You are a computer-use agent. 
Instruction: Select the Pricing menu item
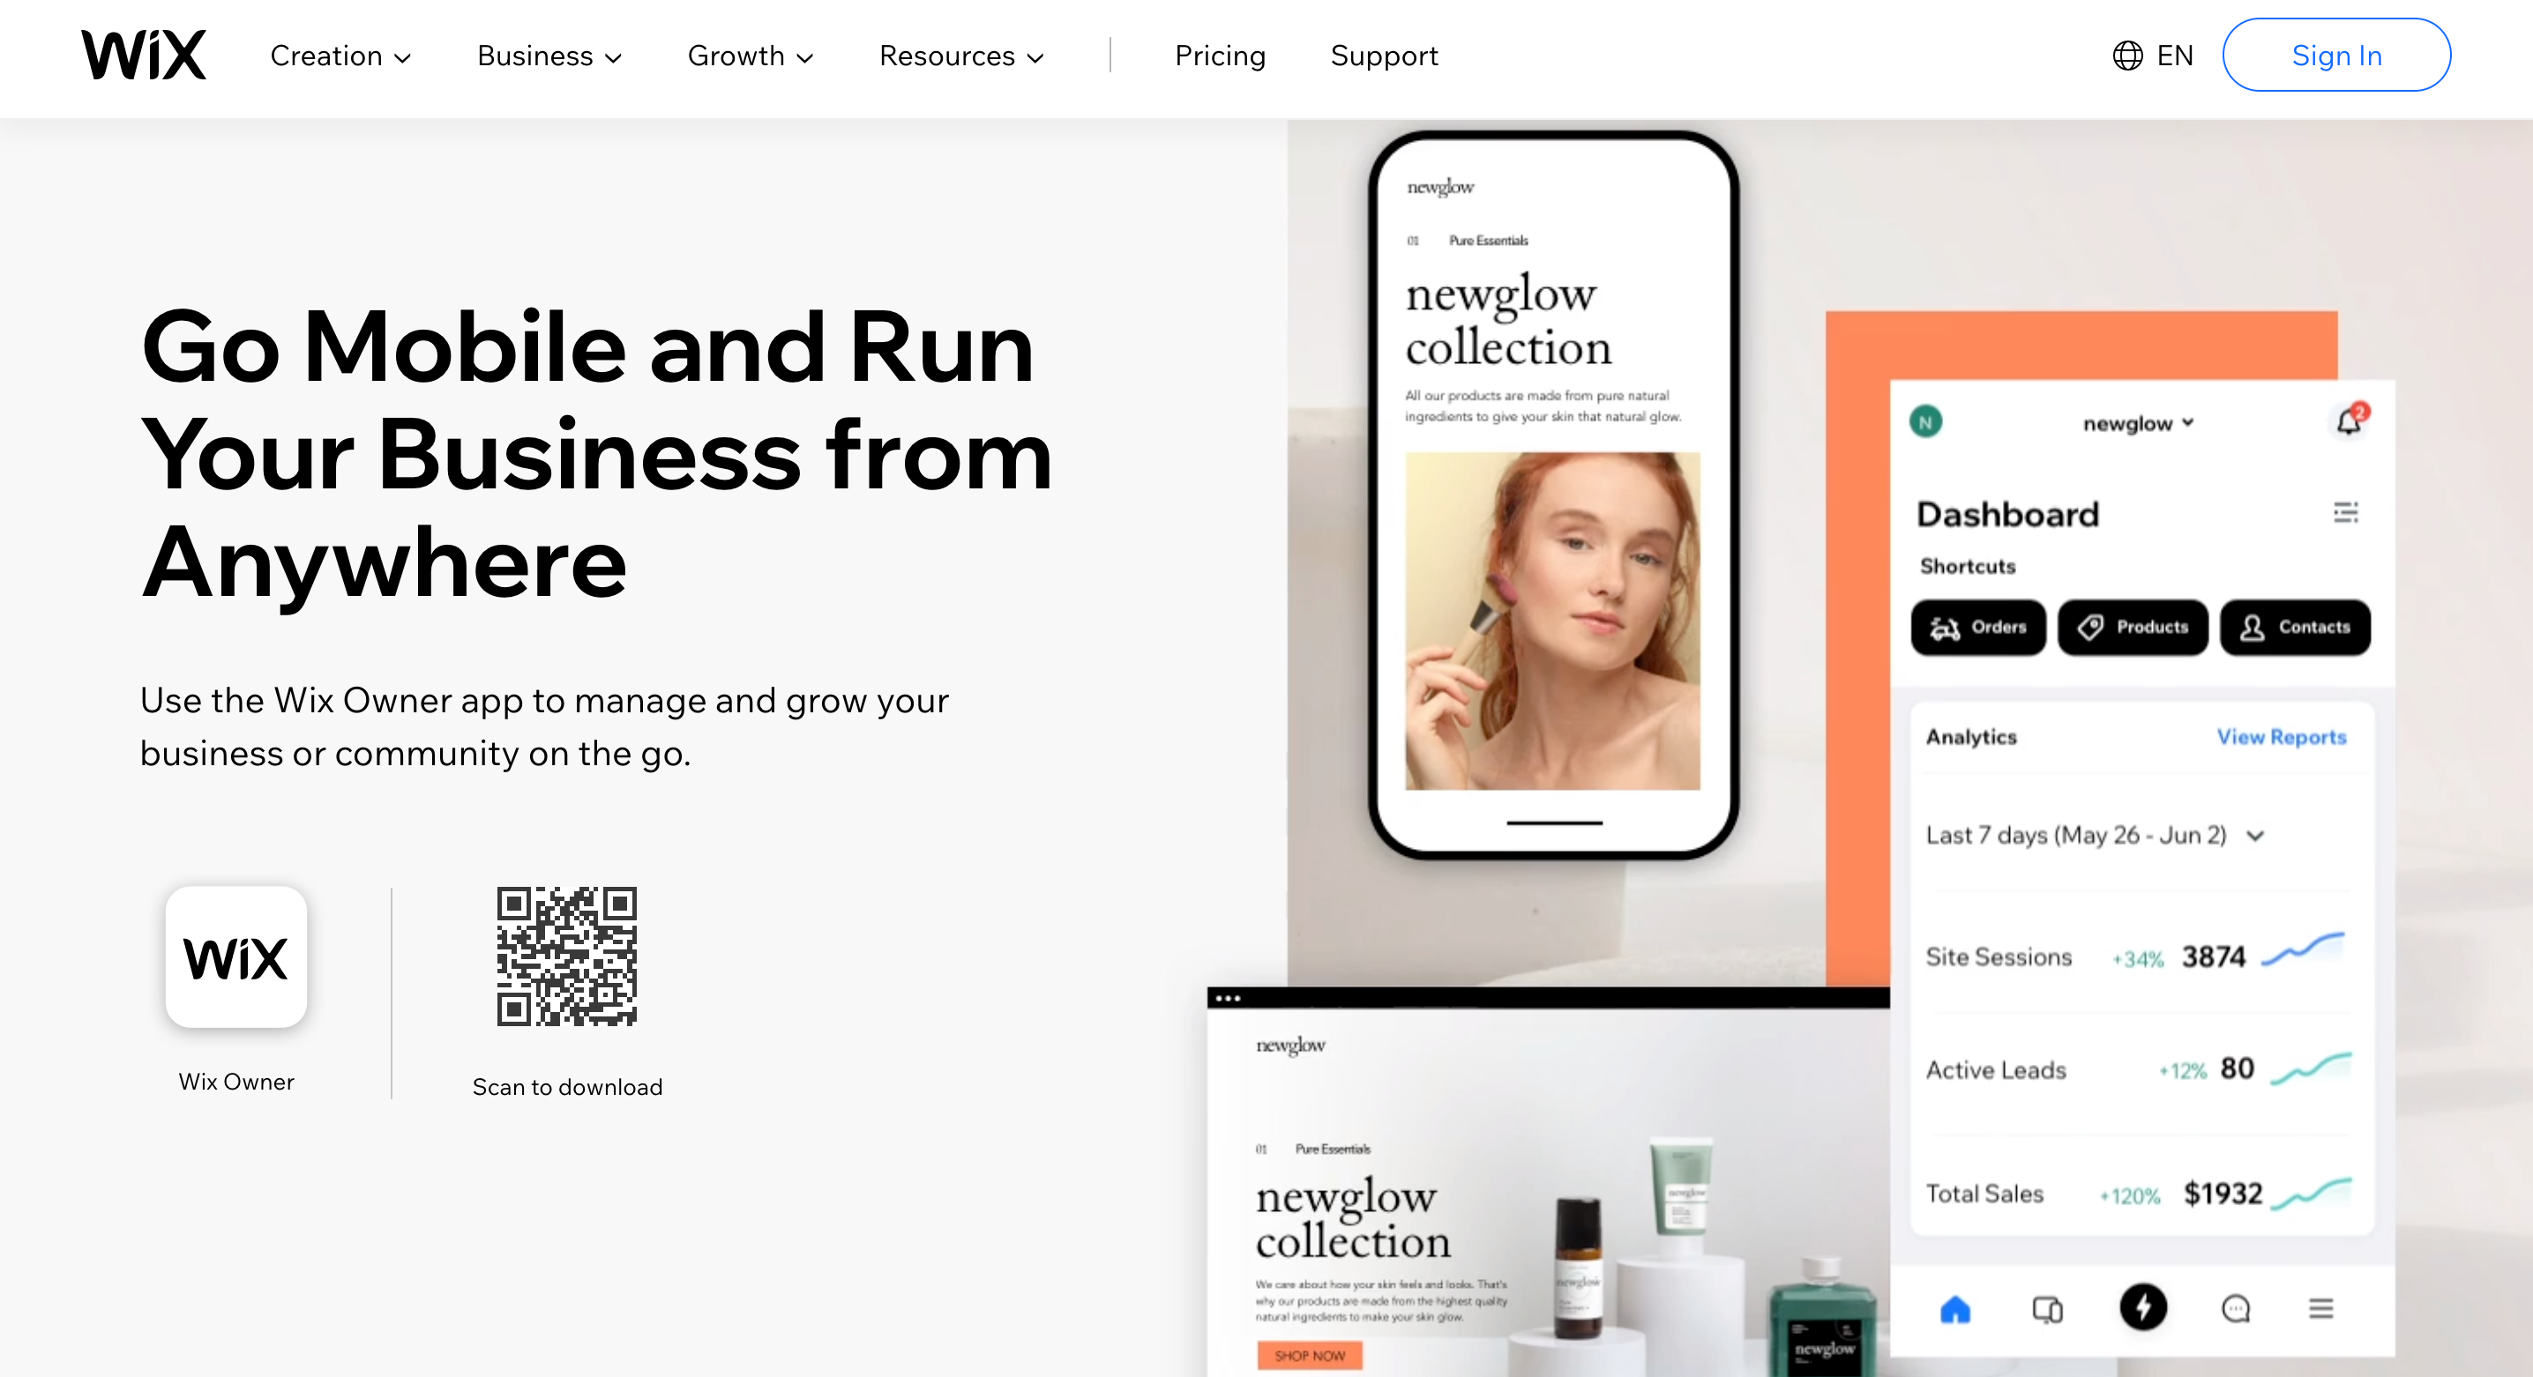tap(1218, 55)
